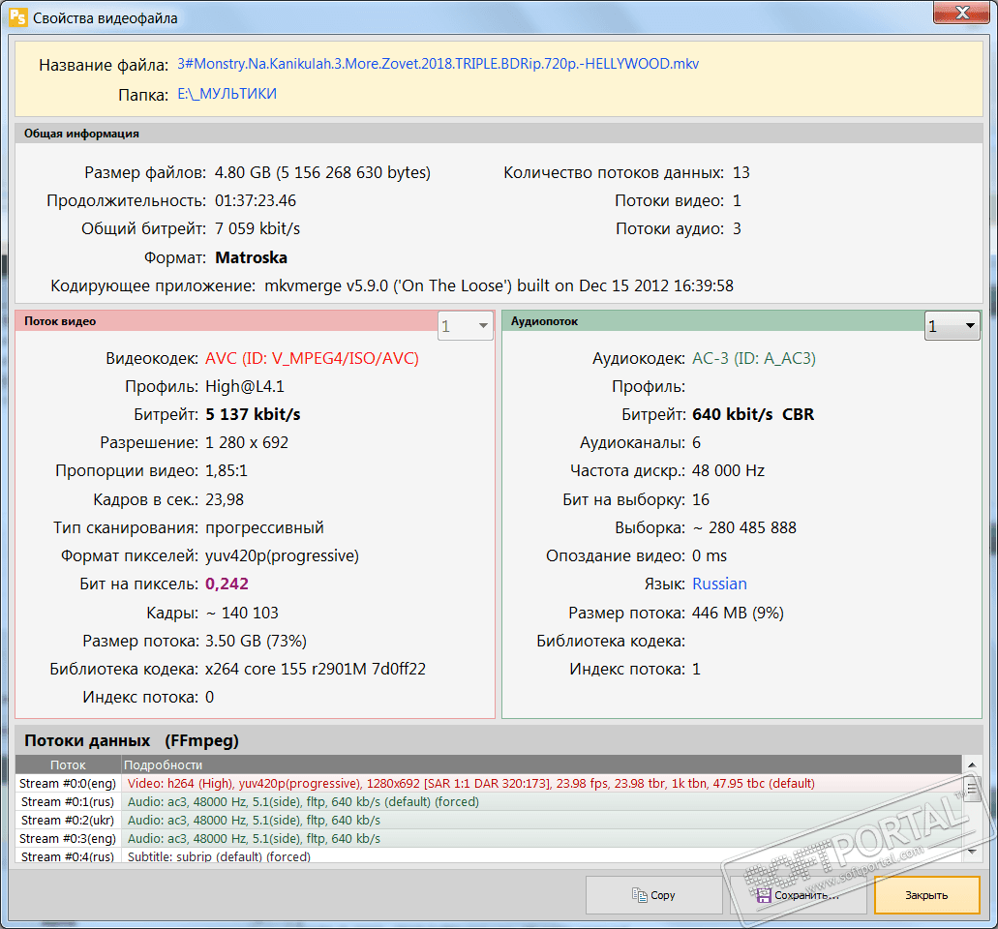Image resolution: width=998 pixels, height=929 pixels.
Task: Click the frames value ~ 140 103
Action: pyautogui.click(x=242, y=613)
